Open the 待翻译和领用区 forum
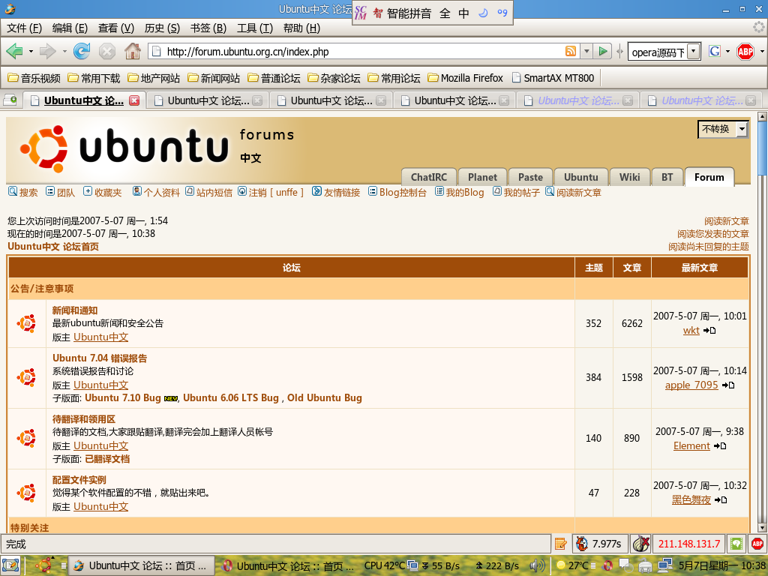Image resolution: width=768 pixels, height=576 pixels. click(x=84, y=418)
